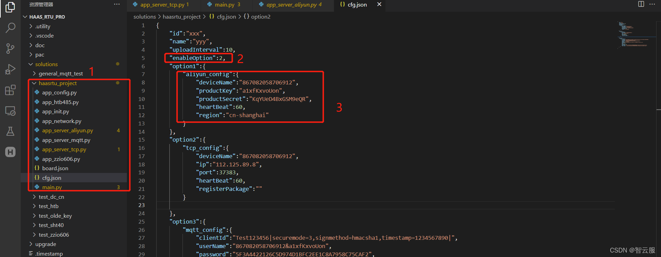This screenshot has width=661, height=257.
Task: Click the "mqtt_config" key line
Action: pos(207,230)
